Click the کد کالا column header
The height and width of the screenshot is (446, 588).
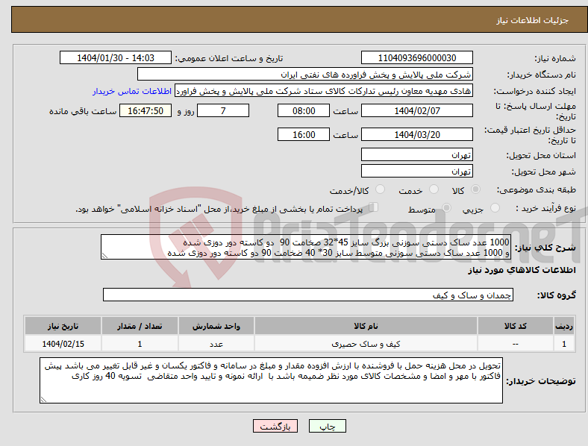pyautogui.click(x=516, y=326)
